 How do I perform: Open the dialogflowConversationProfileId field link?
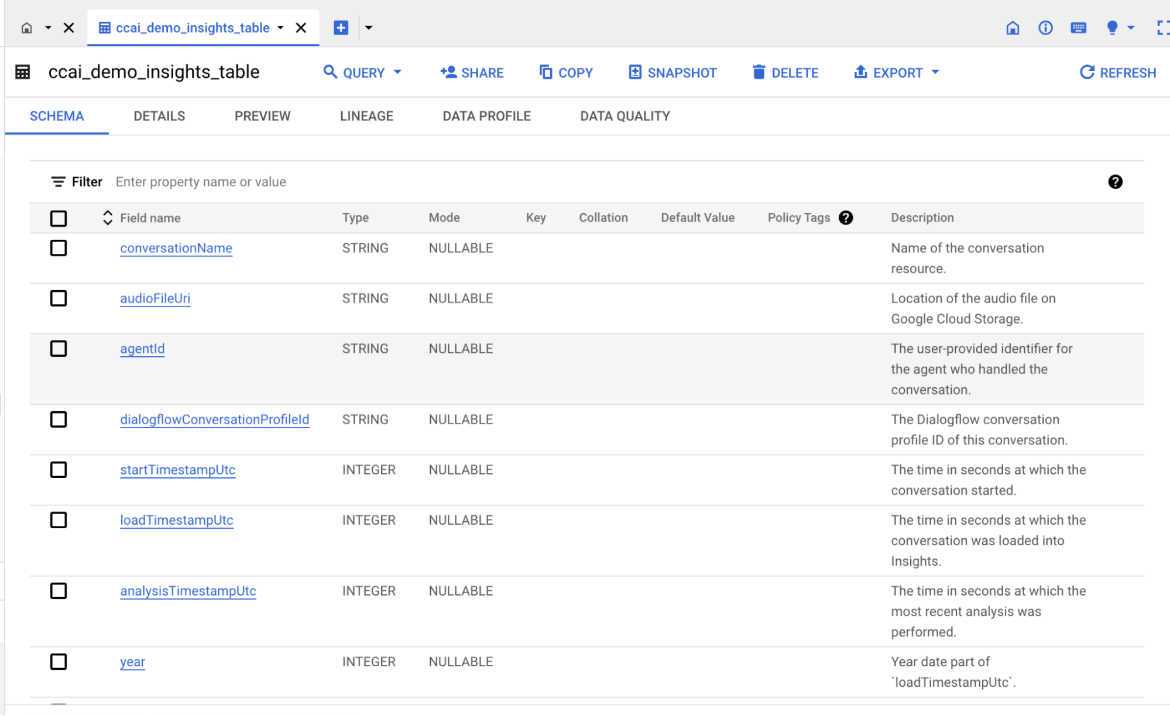click(215, 419)
